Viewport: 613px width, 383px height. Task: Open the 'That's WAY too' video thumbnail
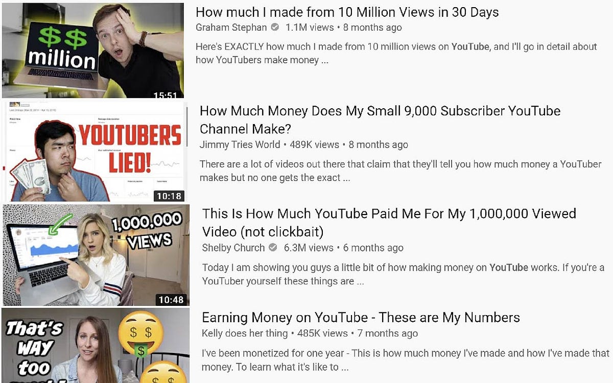pos(96,346)
